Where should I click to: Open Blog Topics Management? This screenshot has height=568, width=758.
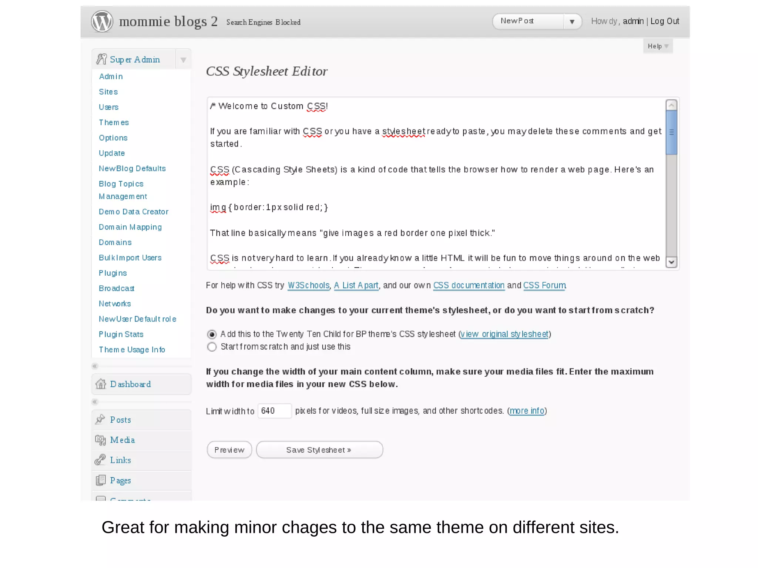pyautogui.click(x=123, y=190)
